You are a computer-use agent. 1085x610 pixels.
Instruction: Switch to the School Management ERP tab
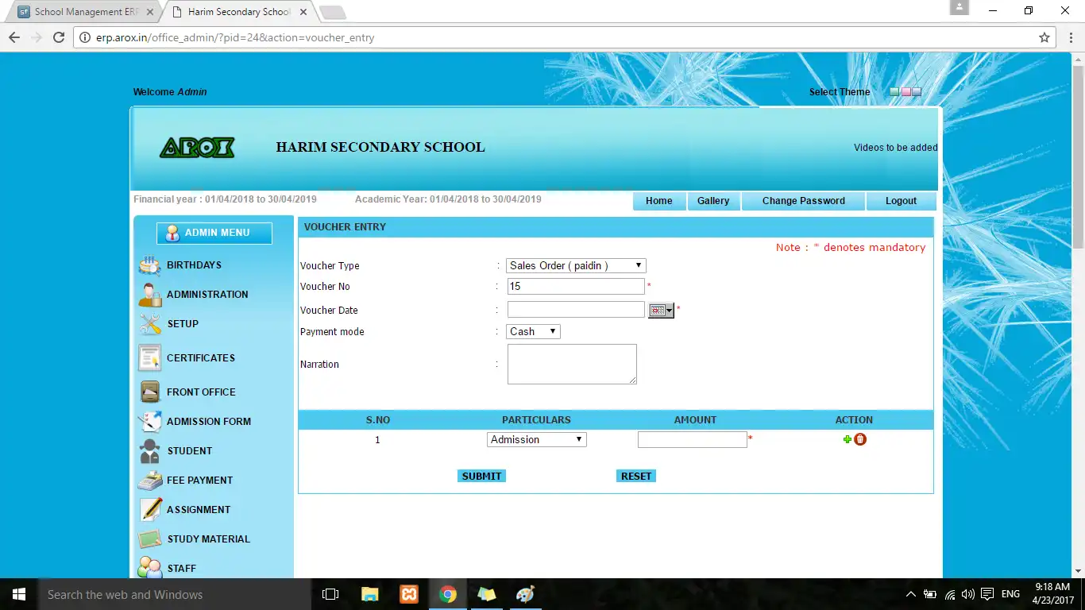[79, 12]
